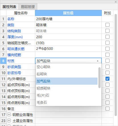Image resolution: width=118 pixels, height=126 pixels.
Task: Click the 名称 value 200厚内墙
Action: pos(68,19)
